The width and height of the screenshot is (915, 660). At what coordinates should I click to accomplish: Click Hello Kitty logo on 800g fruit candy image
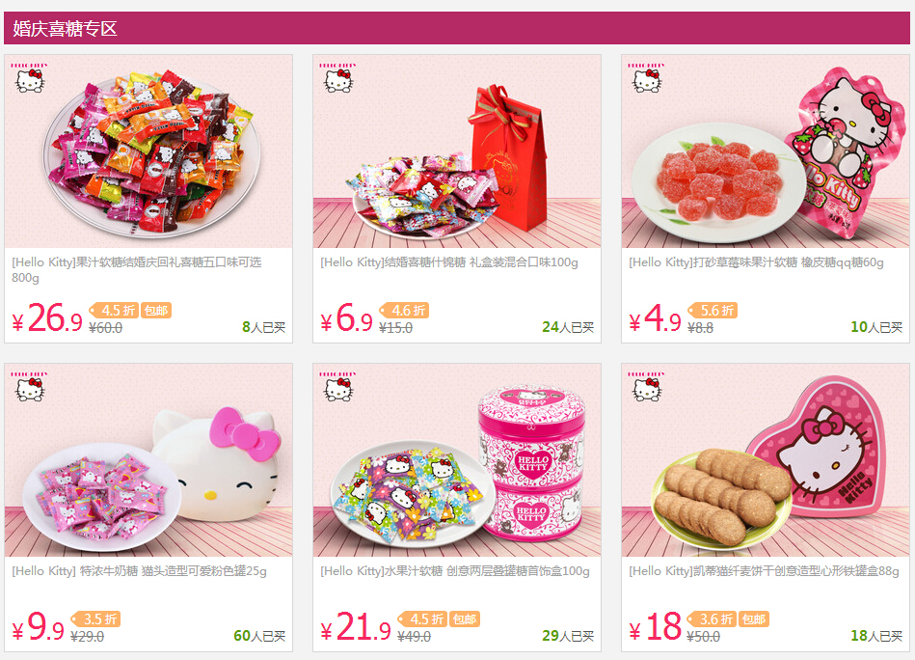click(29, 78)
